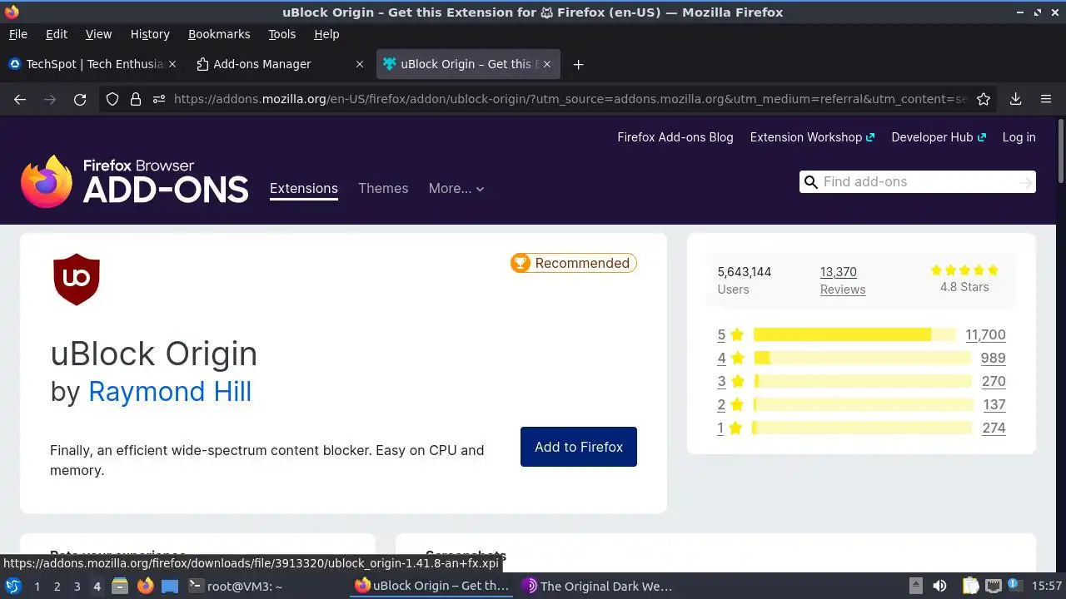
Task: Open the File menu
Action: (x=17, y=34)
